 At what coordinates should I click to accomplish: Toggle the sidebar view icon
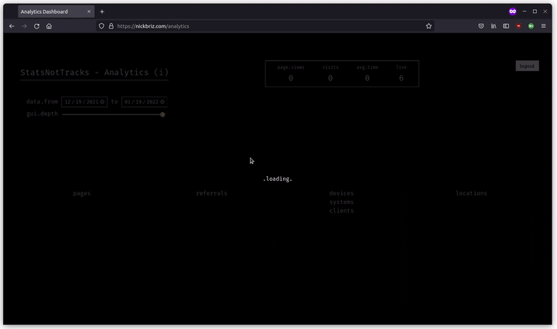(x=506, y=26)
